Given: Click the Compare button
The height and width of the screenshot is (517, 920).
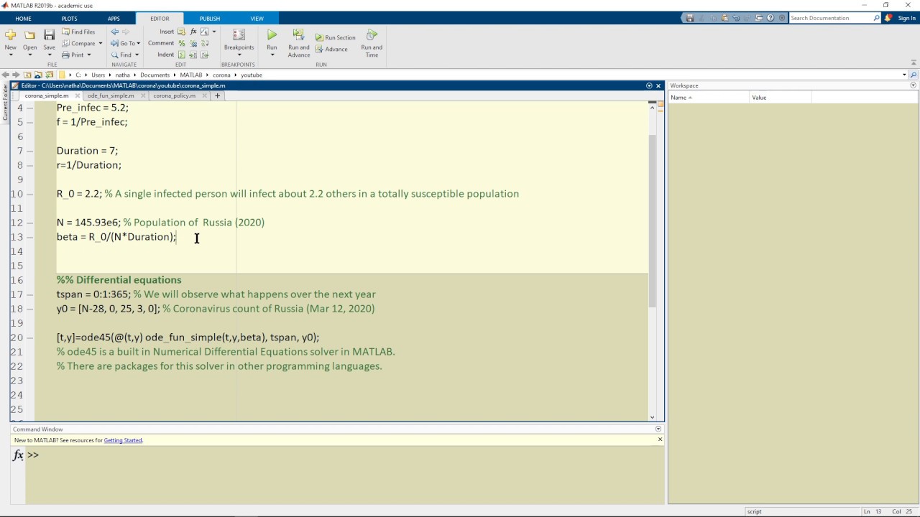Looking at the screenshot, I should [x=78, y=43].
